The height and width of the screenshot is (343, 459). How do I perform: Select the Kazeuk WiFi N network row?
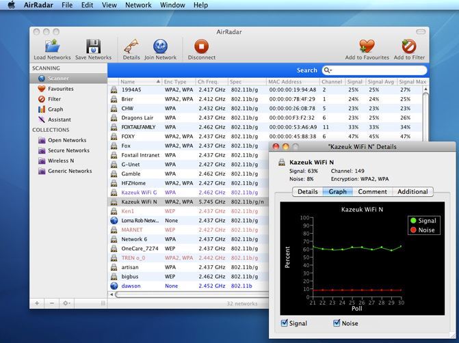click(x=188, y=202)
